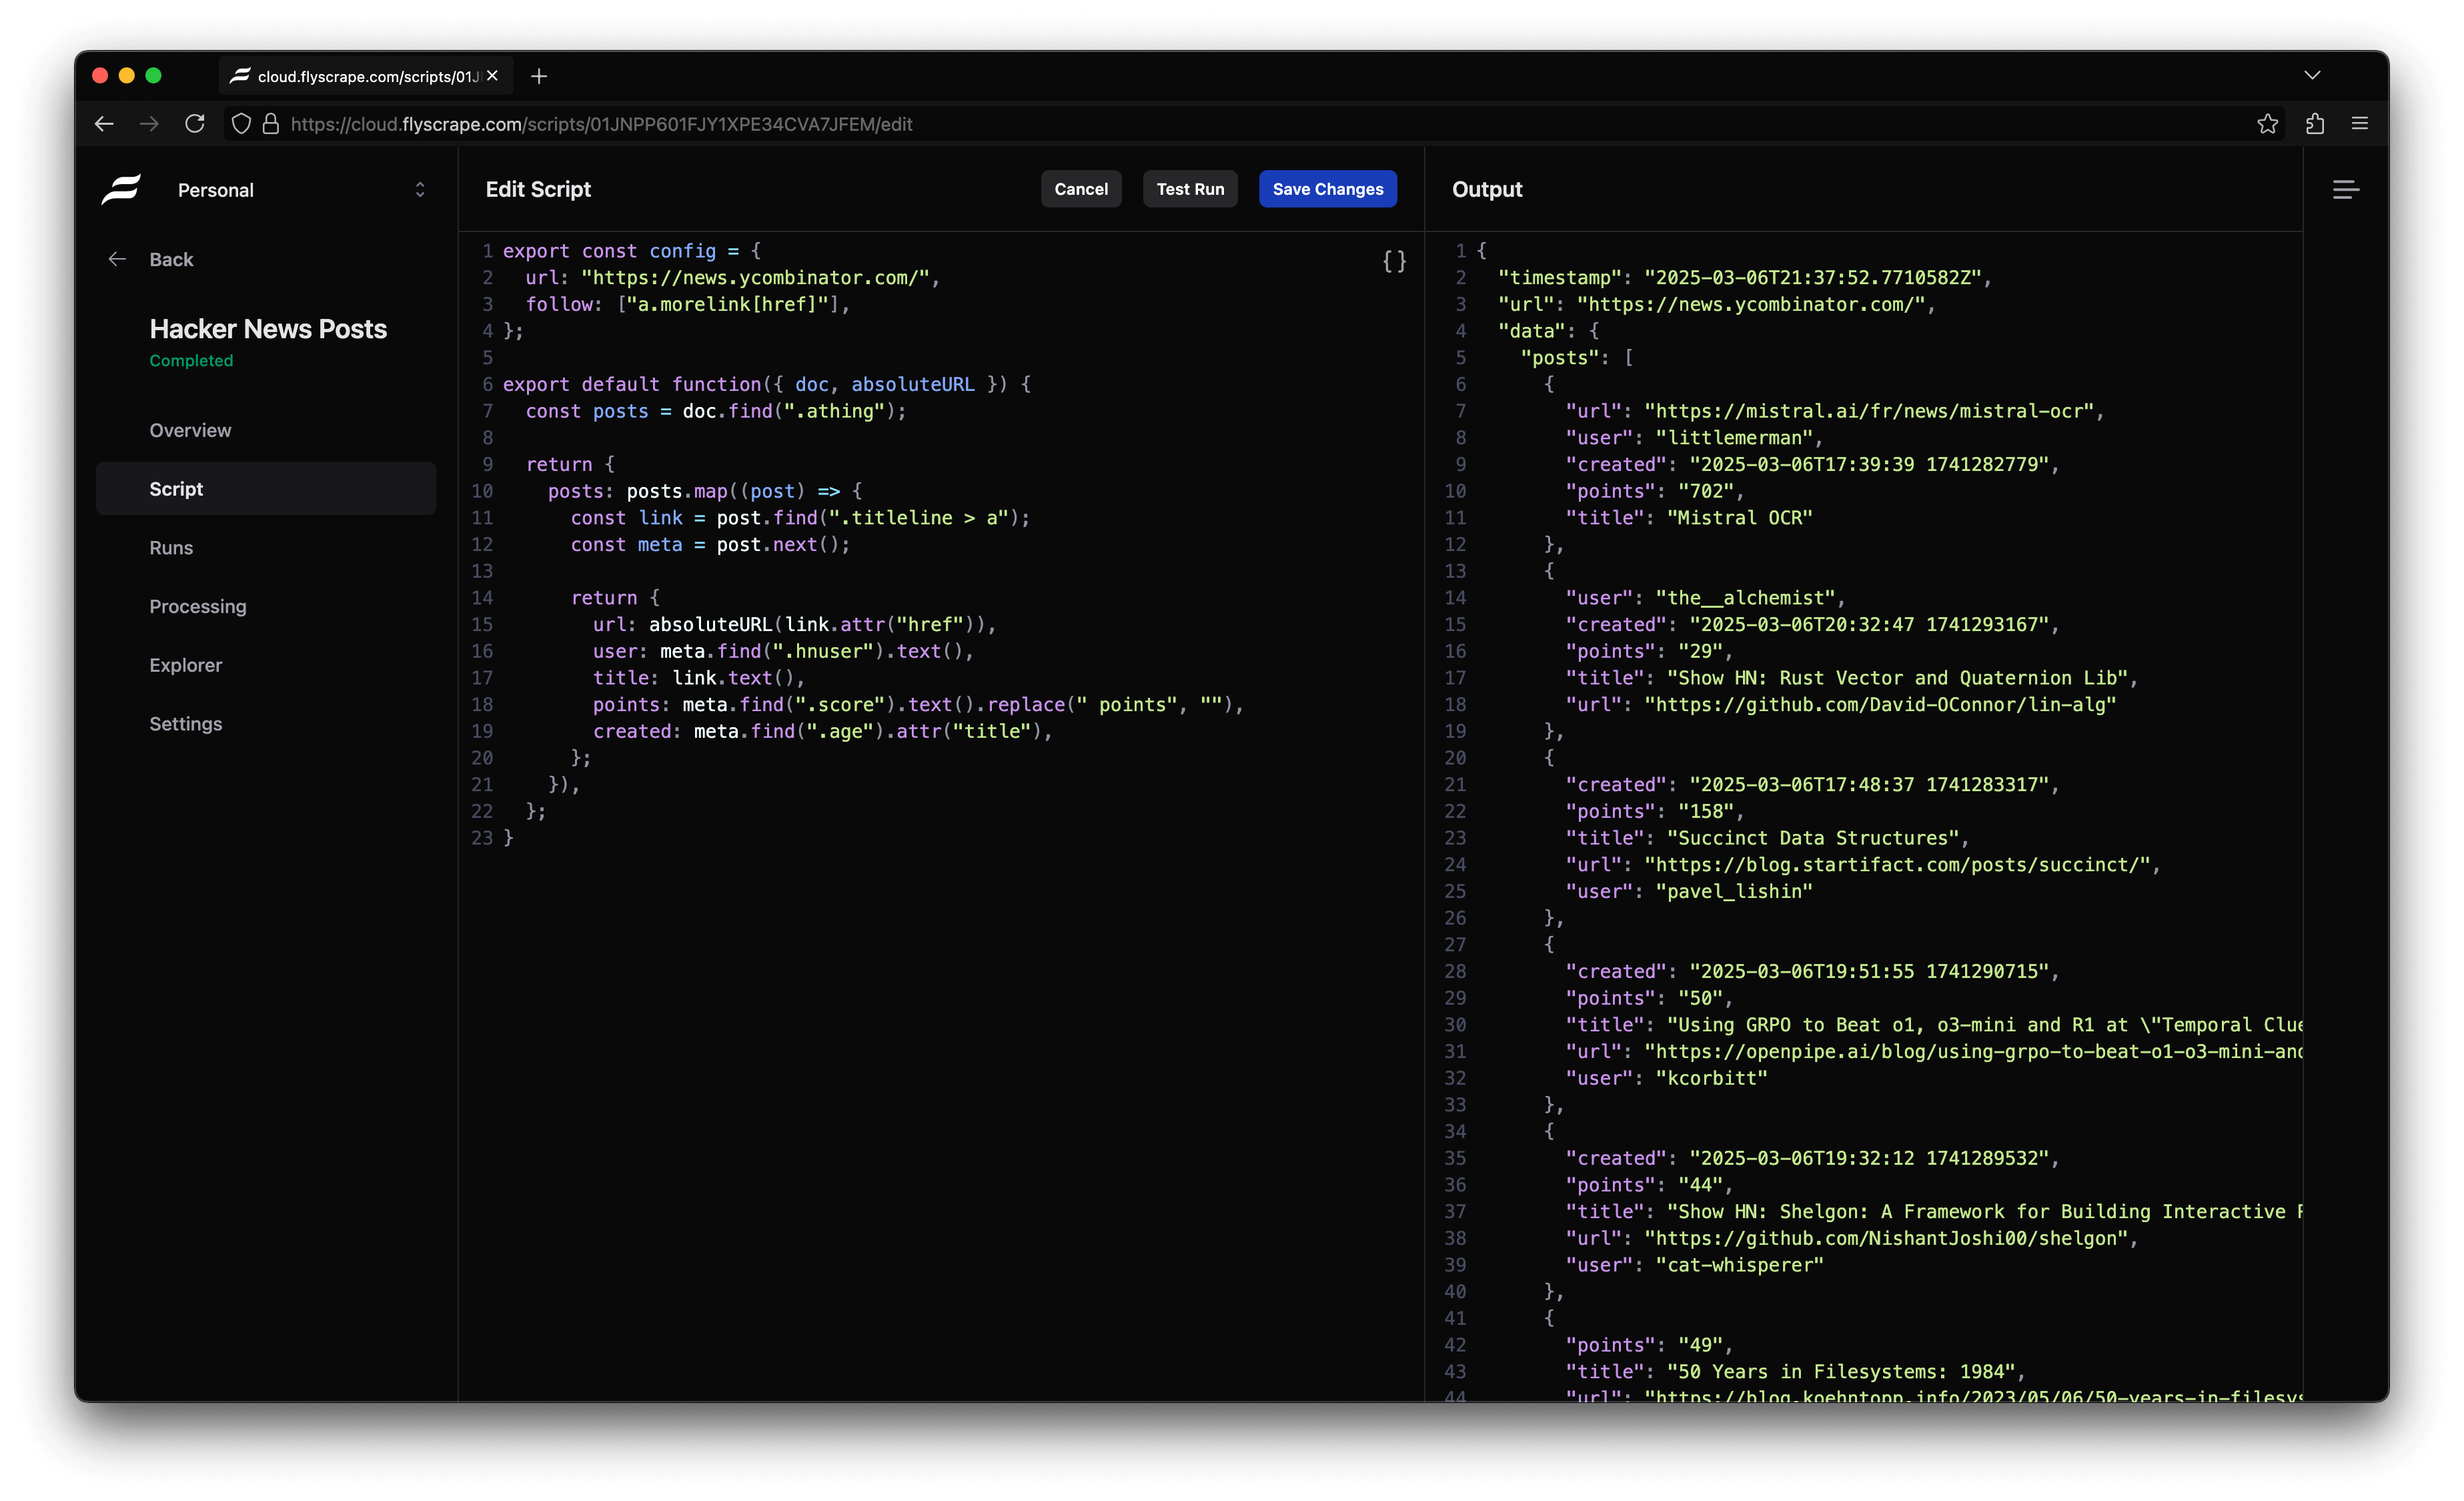Click the back arrow icon in sidebar
2464x1501 pixels.
[117, 259]
